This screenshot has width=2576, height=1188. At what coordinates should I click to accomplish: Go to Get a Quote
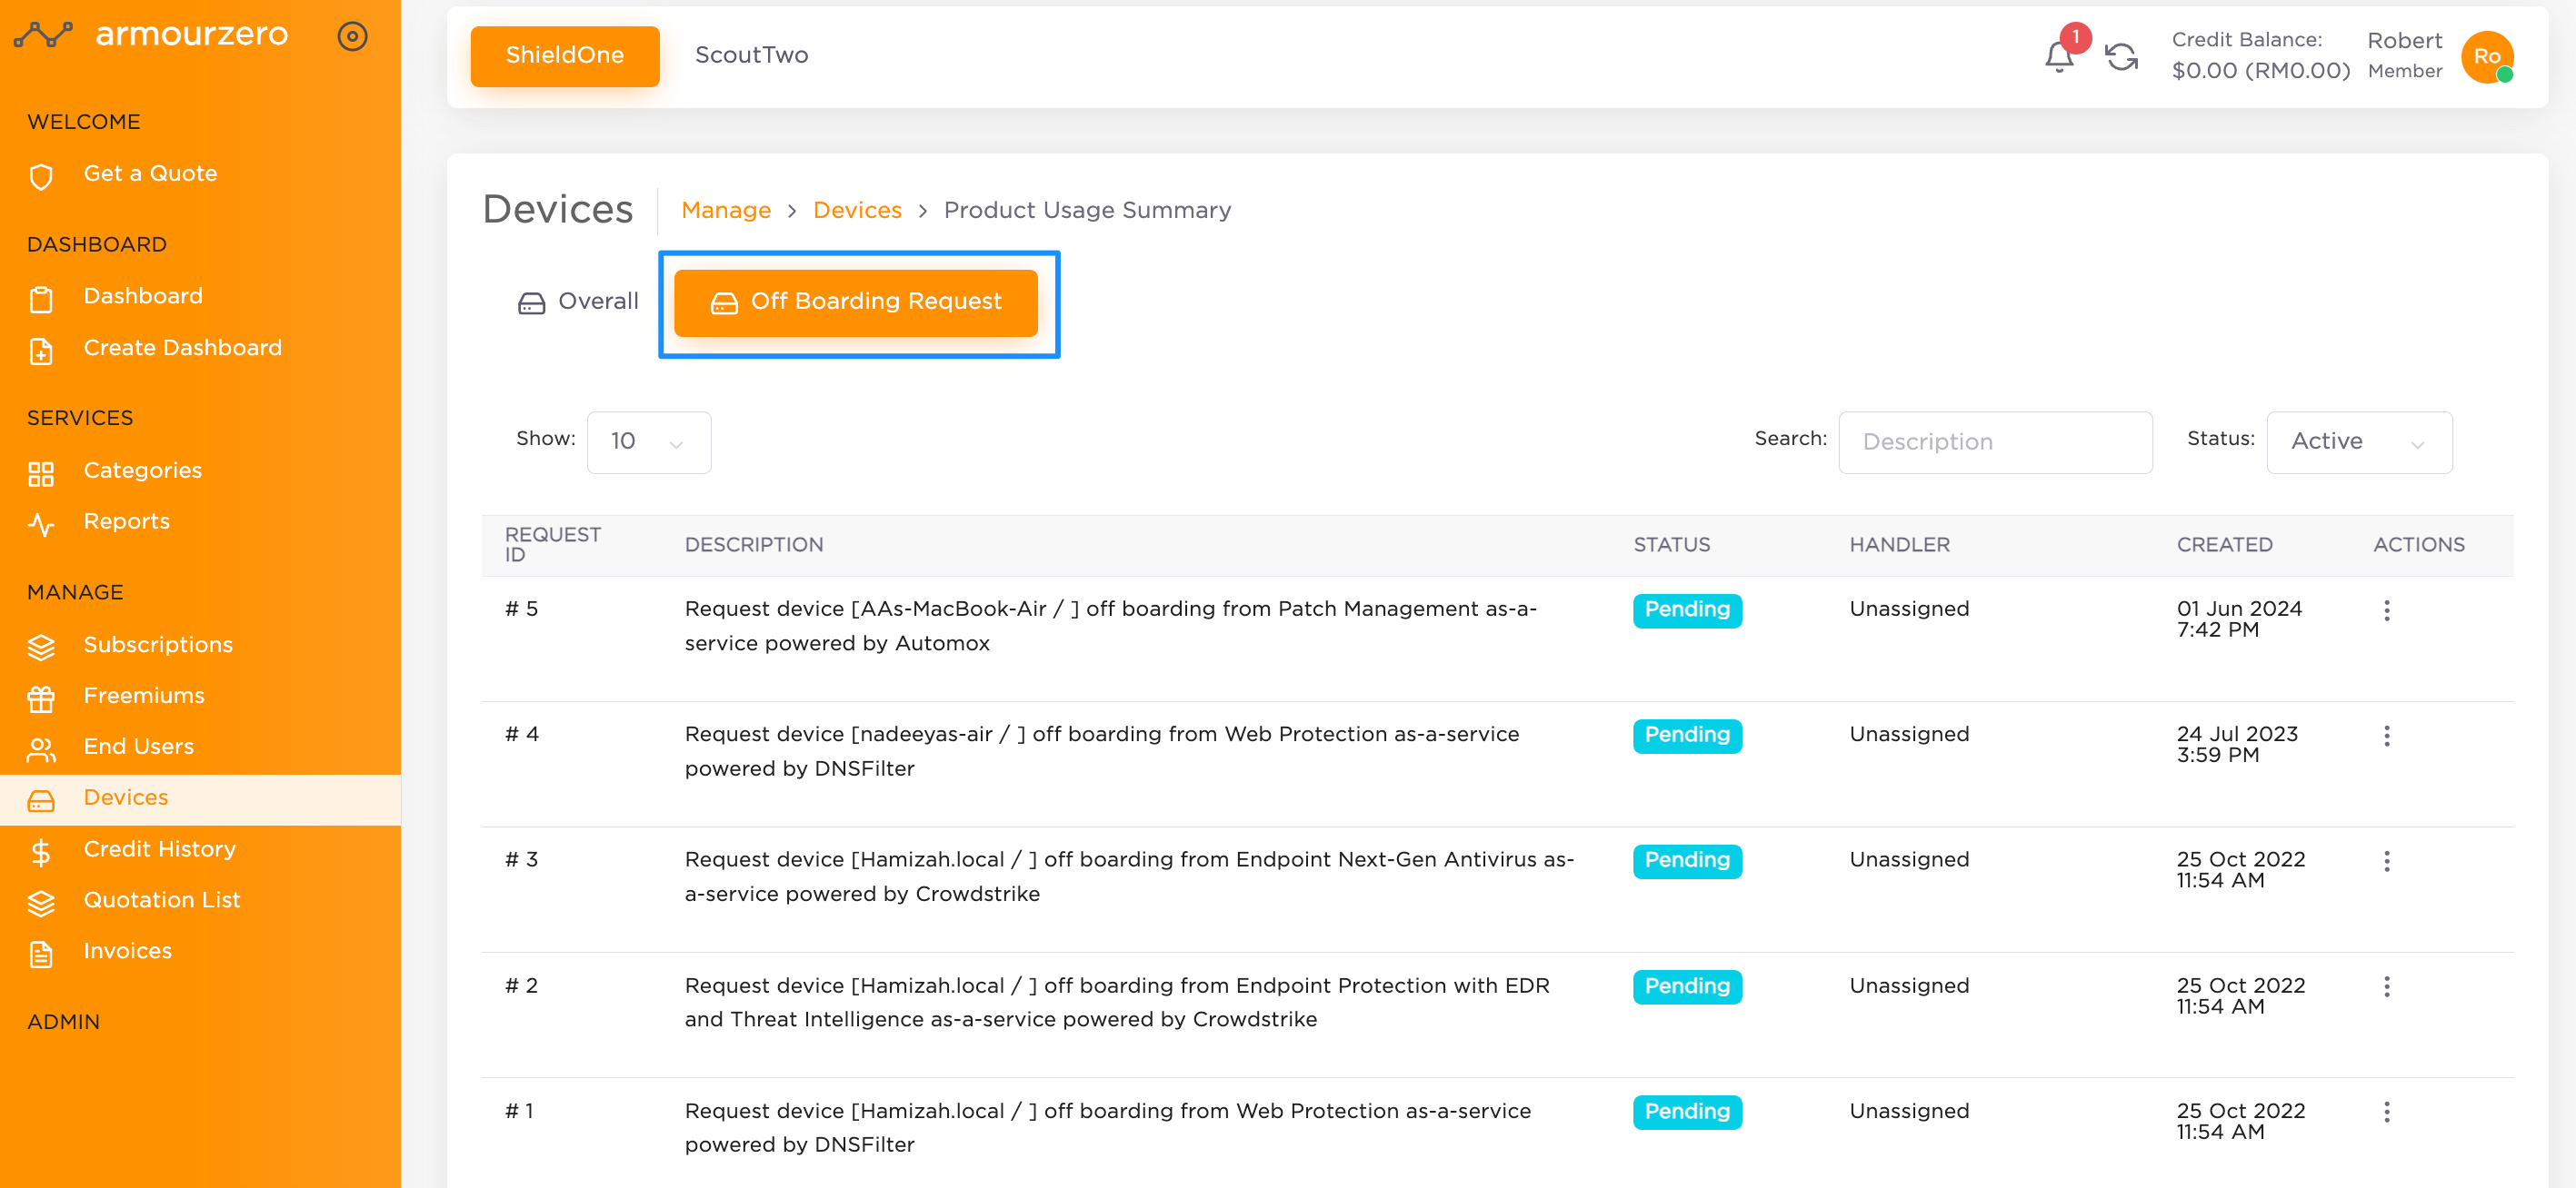pos(150,173)
